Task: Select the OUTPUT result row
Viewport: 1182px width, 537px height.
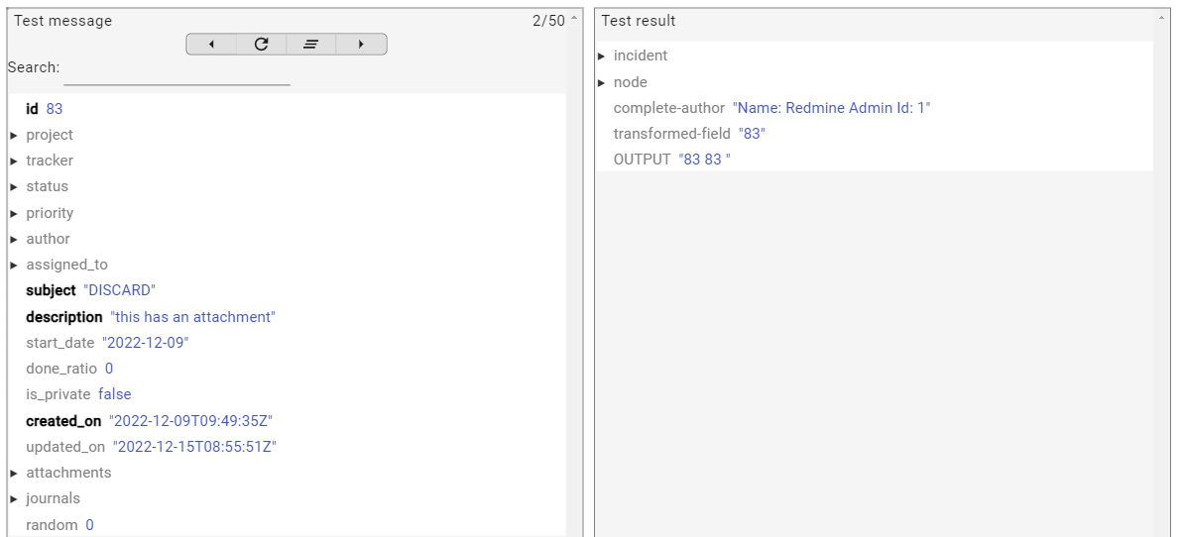Action: [x=671, y=160]
